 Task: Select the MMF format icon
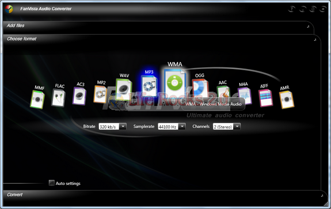(x=37, y=100)
